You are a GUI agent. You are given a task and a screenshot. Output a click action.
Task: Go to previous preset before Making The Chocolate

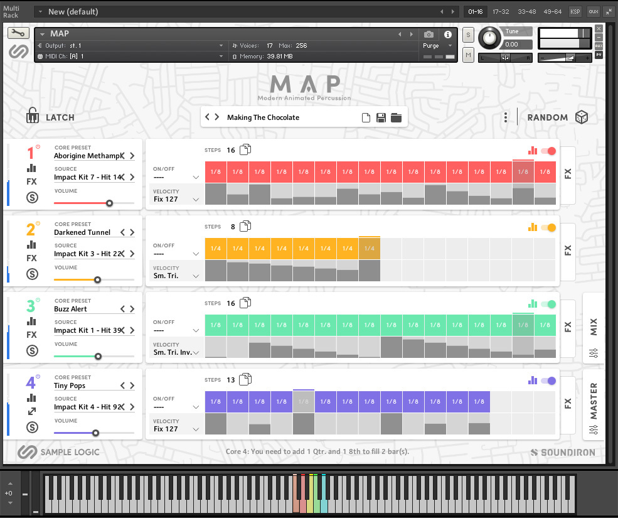point(207,117)
